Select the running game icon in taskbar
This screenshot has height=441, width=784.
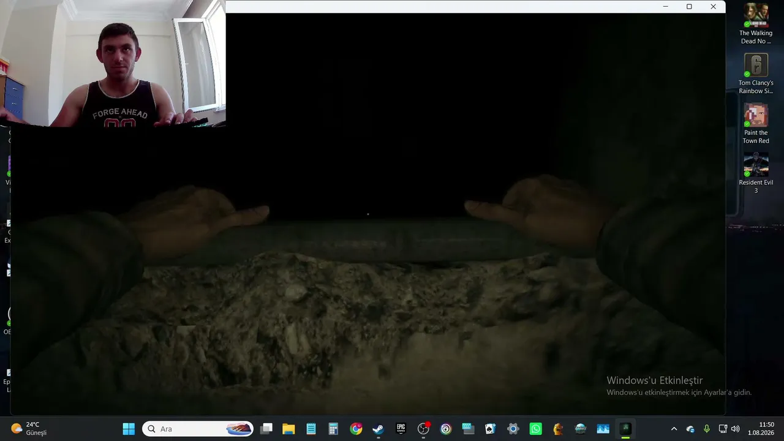[625, 429]
